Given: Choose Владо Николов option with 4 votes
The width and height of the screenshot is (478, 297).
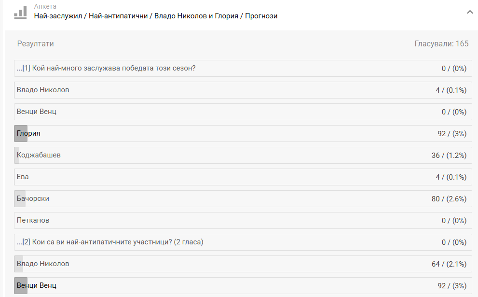Looking at the screenshot, I should (43, 90).
